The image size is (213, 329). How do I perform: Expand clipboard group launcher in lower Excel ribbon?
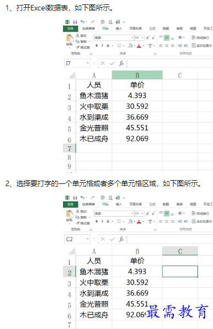[91, 229]
